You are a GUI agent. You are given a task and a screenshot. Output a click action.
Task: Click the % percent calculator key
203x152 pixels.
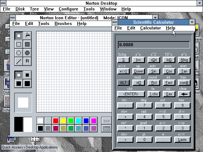pos(123,60)
